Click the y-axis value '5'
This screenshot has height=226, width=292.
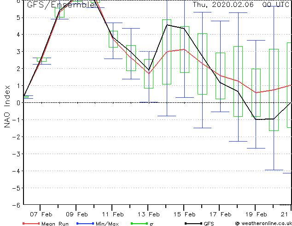18,18
